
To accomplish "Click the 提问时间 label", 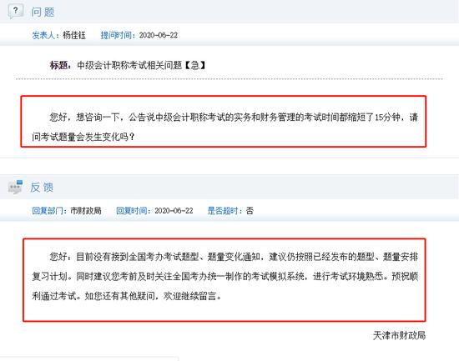I will coord(116,35).
